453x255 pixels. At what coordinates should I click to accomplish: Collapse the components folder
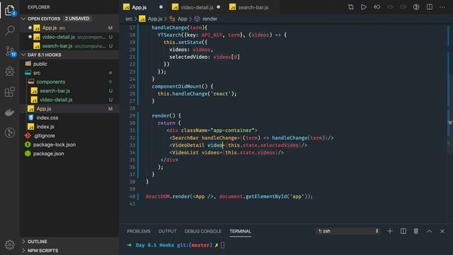69,81
